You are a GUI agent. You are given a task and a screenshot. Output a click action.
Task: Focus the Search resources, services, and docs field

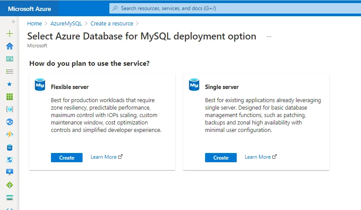235,8
